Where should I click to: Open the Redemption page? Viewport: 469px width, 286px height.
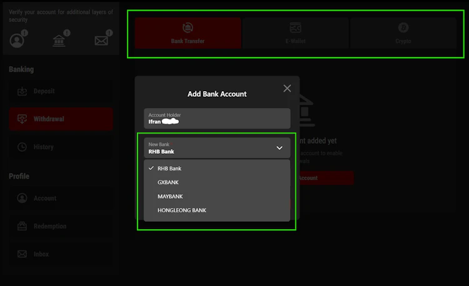click(61, 226)
